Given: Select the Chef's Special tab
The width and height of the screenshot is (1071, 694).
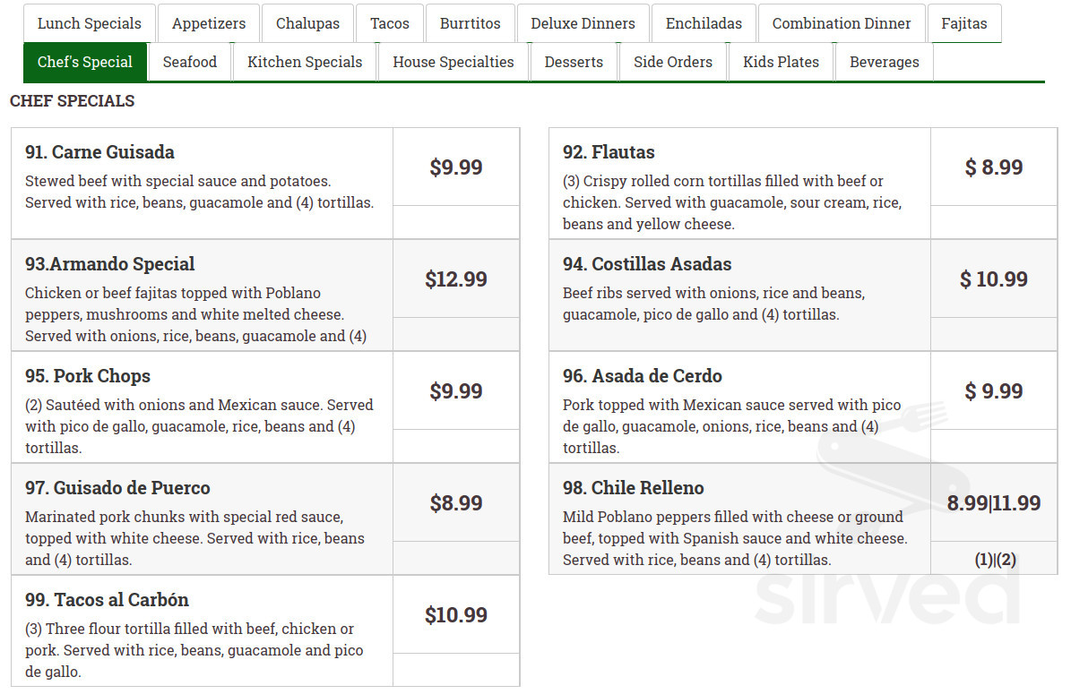Looking at the screenshot, I should click(x=85, y=62).
